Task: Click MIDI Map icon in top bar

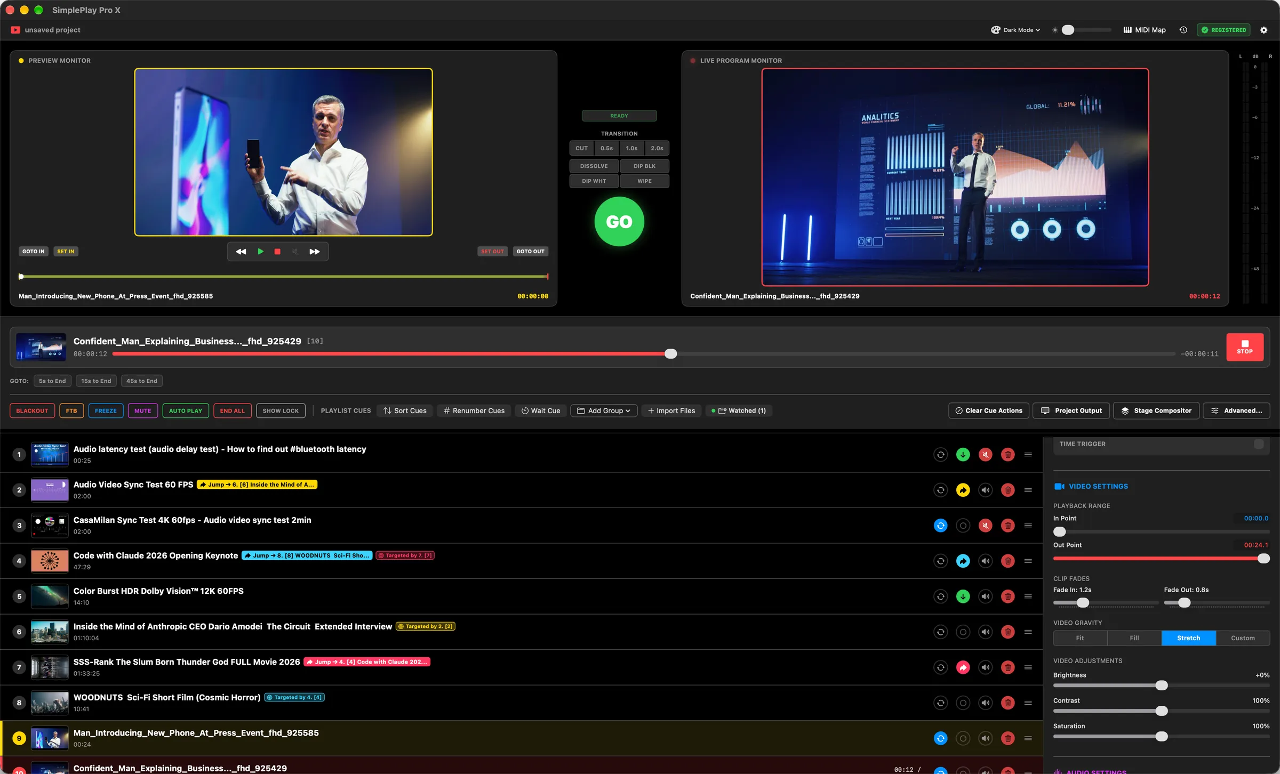Action: tap(1127, 30)
